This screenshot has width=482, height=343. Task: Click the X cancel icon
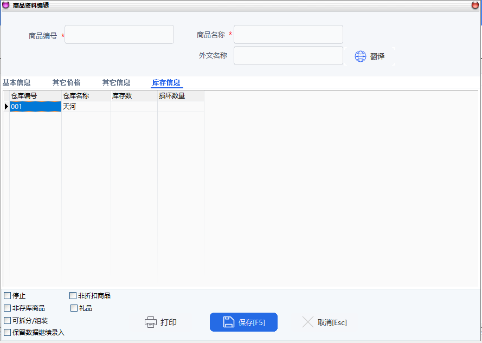click(x=308, y=322)
